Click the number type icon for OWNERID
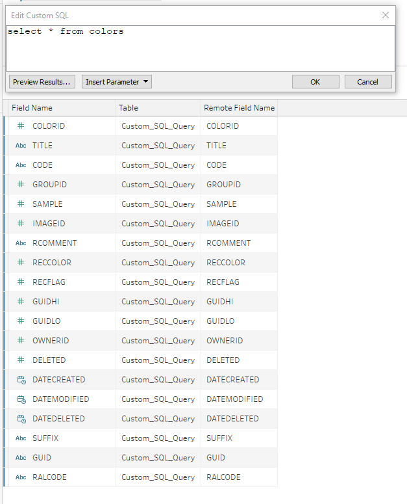 tap(21, 340)
